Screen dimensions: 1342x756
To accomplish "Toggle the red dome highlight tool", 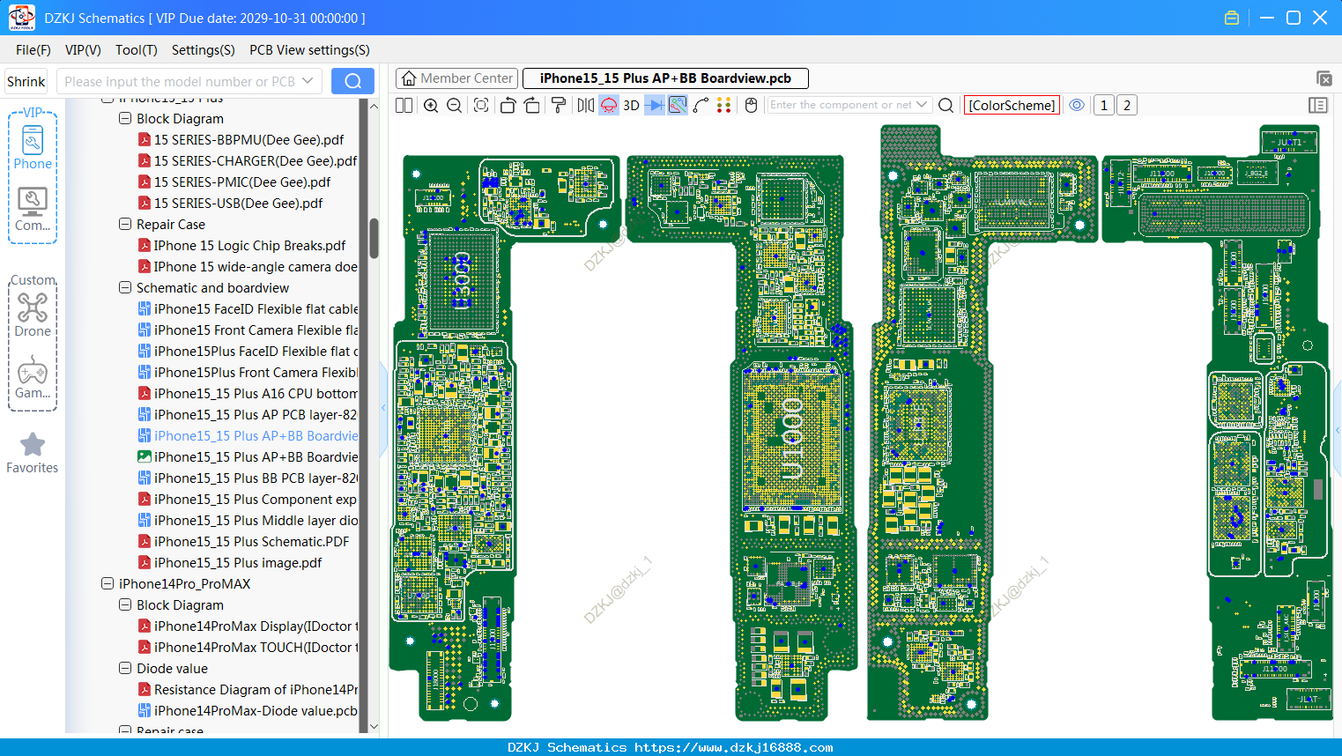I will tap(609, 105).
